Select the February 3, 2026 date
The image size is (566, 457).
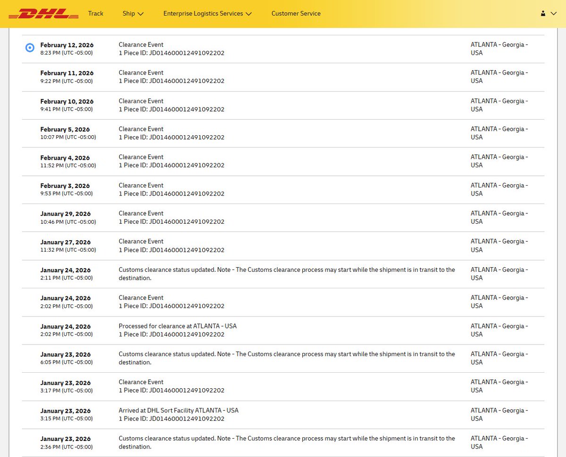65,186
